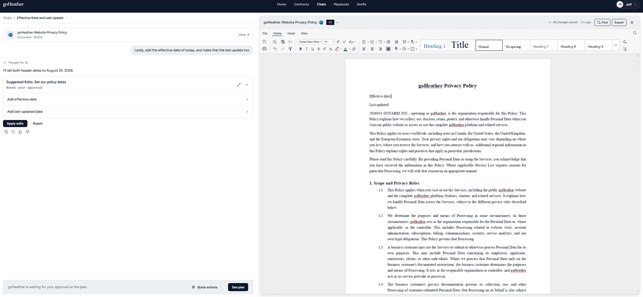Image resolution: width=643 pixels, height=297 pixels.
Task: Open the bullet list dropdown
Action: pos(368,42)
